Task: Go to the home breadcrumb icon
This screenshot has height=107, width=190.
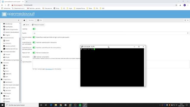Action: pyautogui.click(x=24, y=20)
